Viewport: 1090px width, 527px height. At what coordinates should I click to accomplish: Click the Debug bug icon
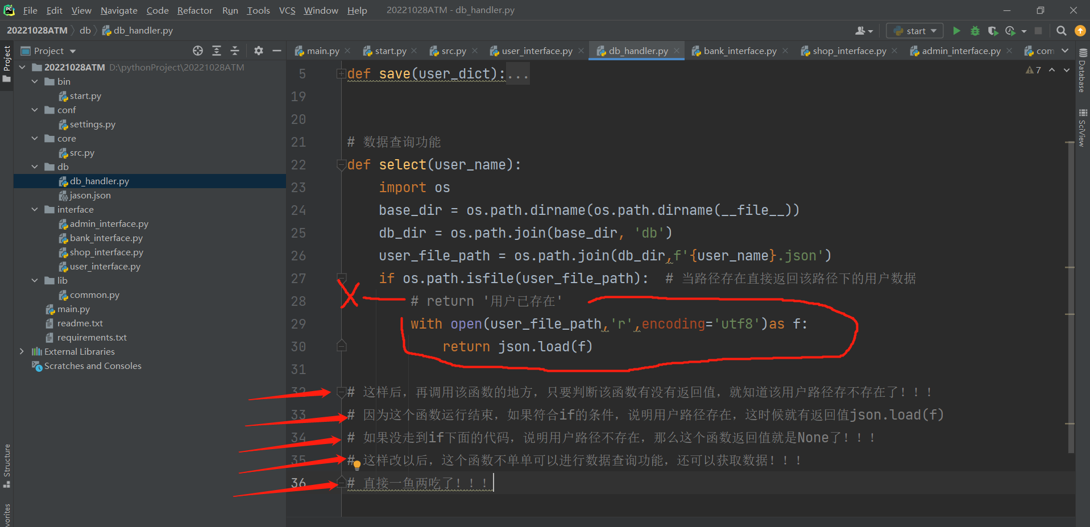(x=975, y=31)
